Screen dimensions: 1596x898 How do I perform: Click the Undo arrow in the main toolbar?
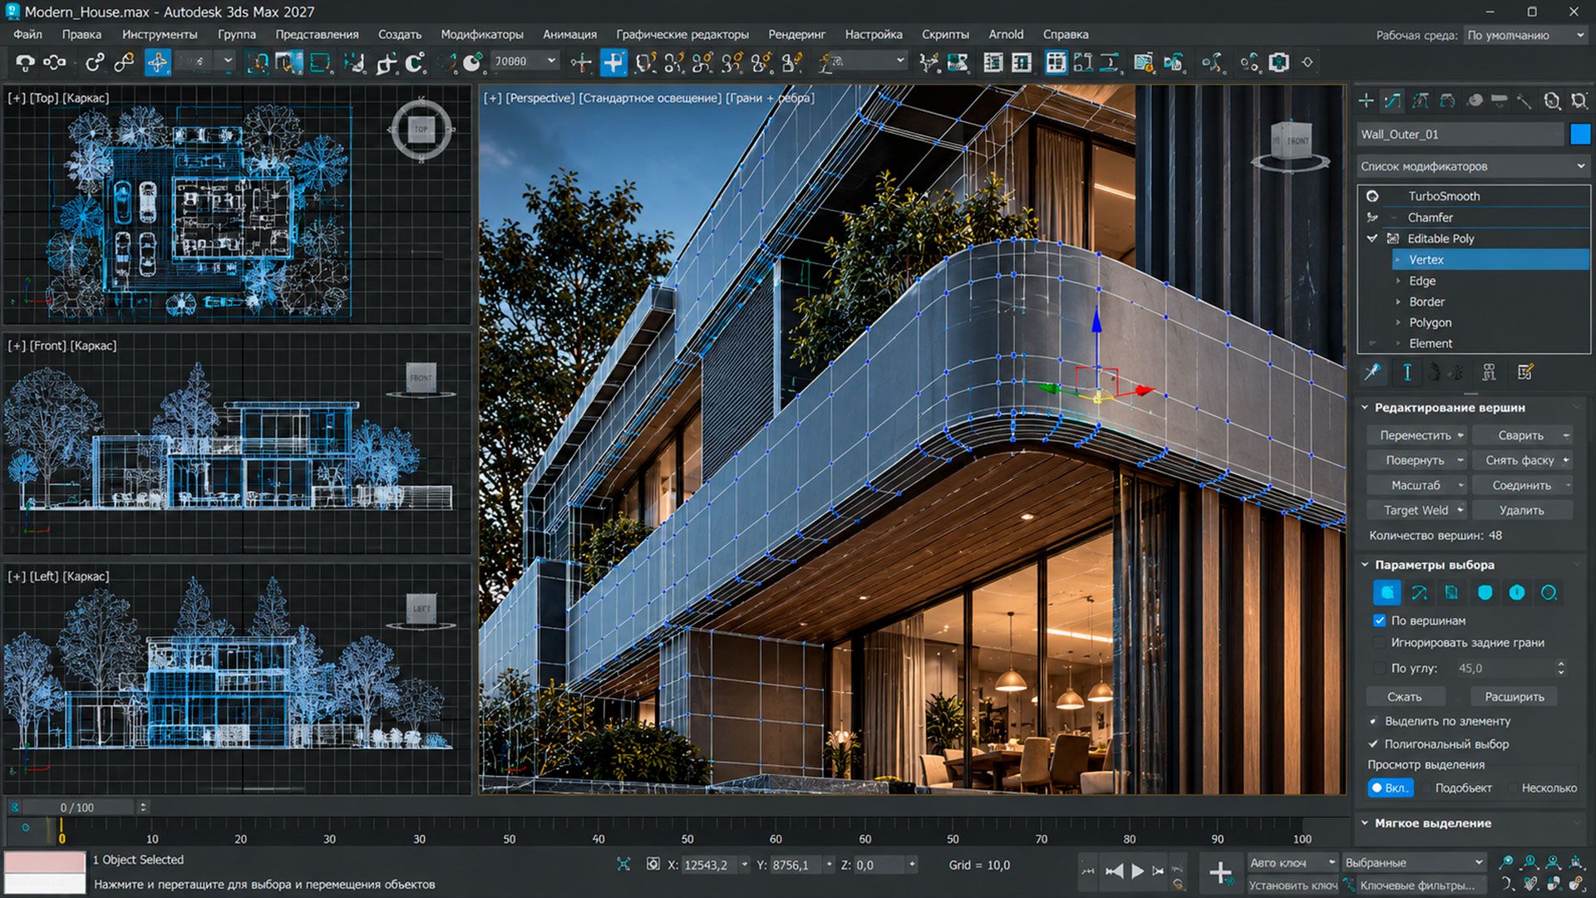pyautogui.click(x=26, y=62)
